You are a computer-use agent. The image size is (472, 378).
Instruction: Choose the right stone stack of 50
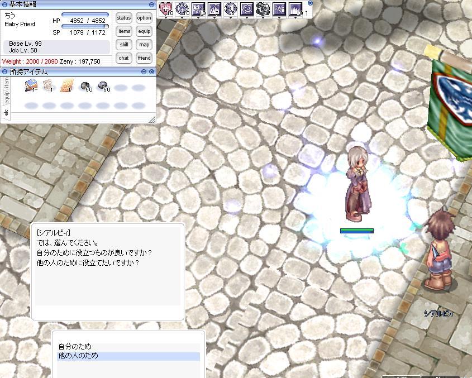(104, 87)
